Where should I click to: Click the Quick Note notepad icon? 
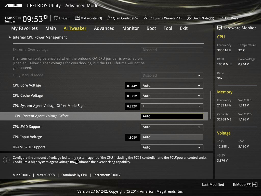(x=189, y=18)
